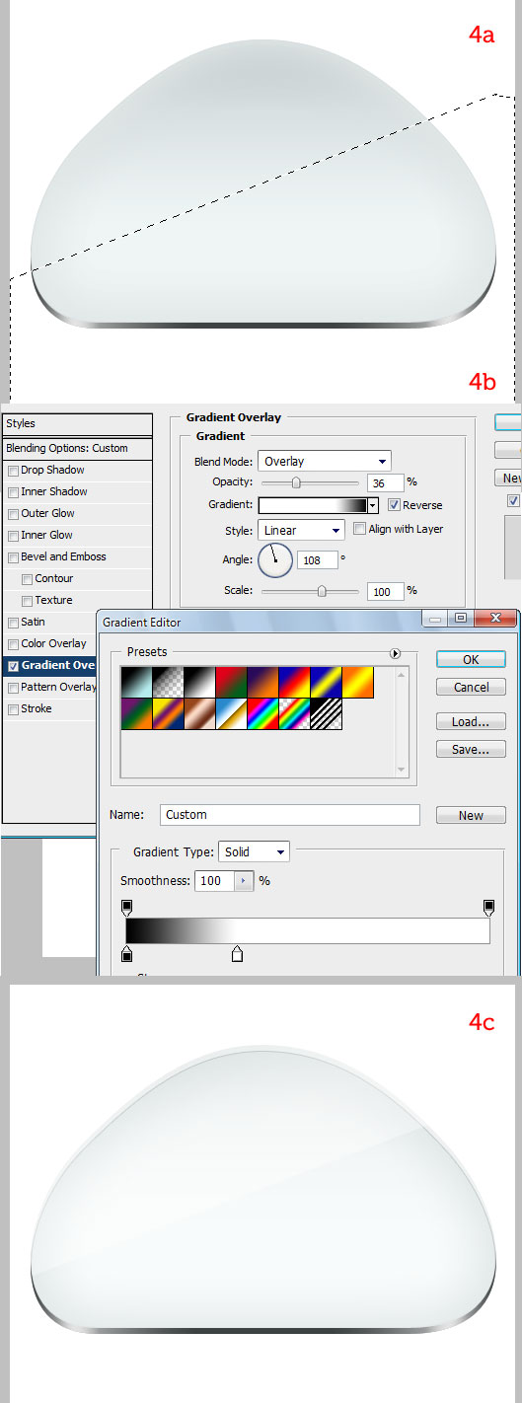Enable the Drop Shadow style

click(13, 471)
